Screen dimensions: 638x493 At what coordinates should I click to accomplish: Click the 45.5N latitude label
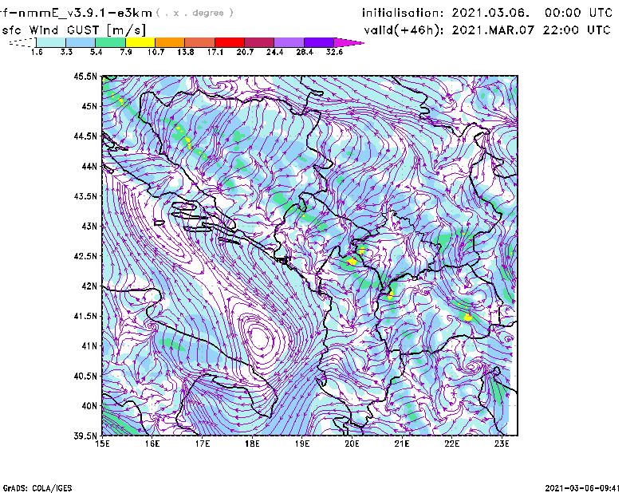click(85, 76)
